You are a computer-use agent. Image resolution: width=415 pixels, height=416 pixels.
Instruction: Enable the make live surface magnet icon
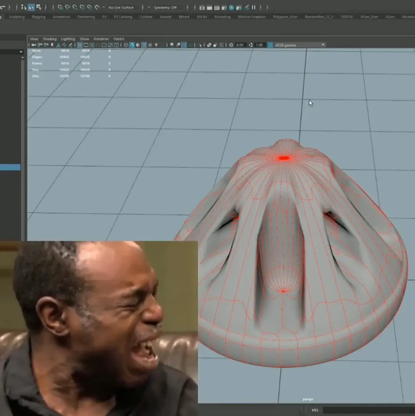[96, 7]
